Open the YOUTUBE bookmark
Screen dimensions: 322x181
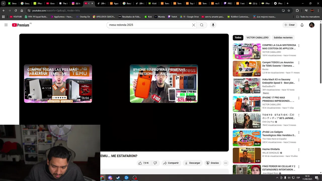coord(16,17)
